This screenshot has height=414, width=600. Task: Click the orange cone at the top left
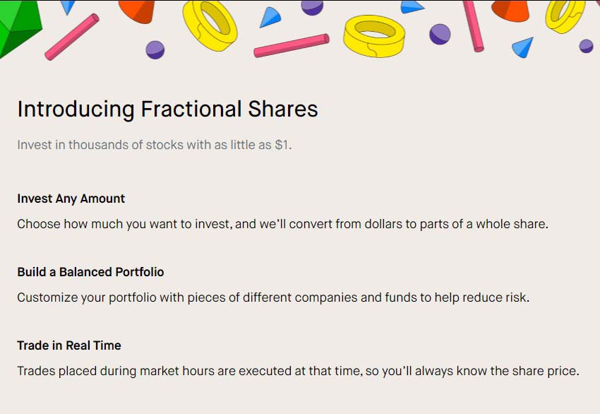[137, 11]
